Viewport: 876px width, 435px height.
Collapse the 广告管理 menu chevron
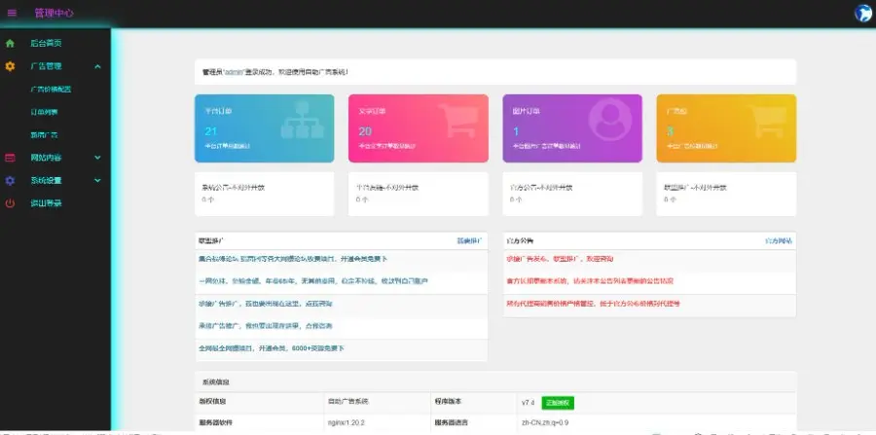pyautogui.click(x=97, y=66)
